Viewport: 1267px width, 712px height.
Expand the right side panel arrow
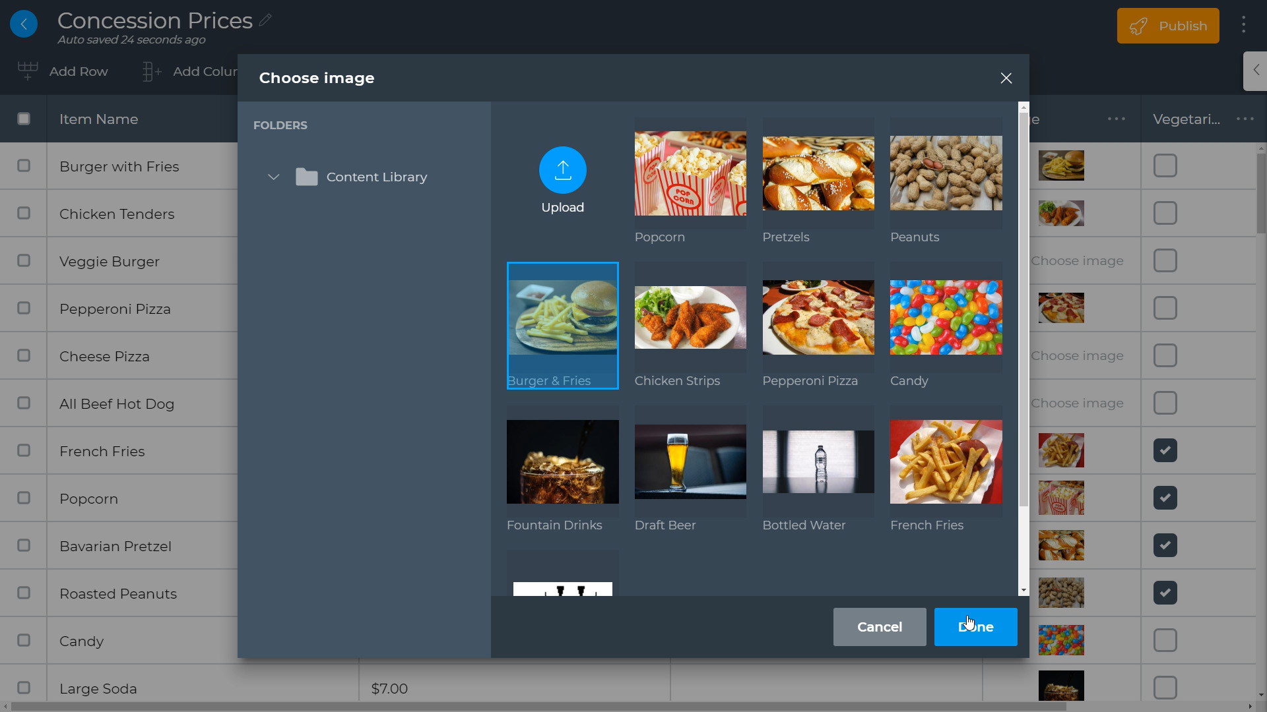click(1256, 70)
